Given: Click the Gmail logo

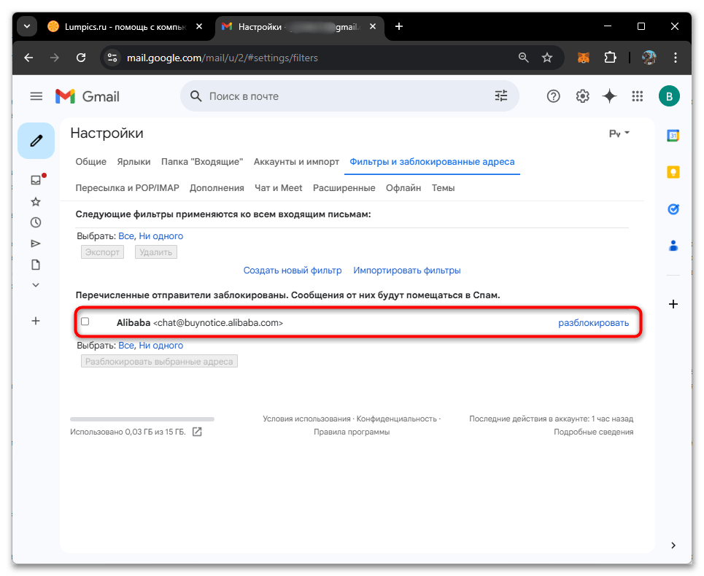Looking at the screenshot, I should [88, 96].
